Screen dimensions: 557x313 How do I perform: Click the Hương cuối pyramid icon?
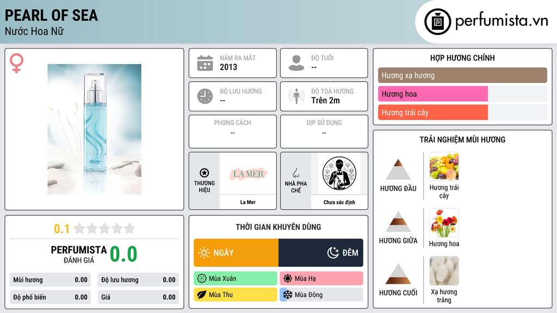point(398,274)
